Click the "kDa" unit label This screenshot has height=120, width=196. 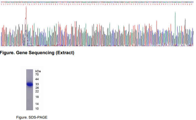38,71
